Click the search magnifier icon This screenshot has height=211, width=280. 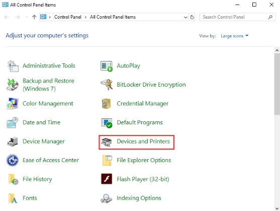270,17
